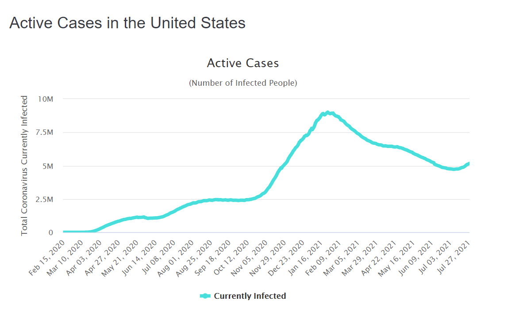This screenshot has height=320, width=508.
Task: Click the 0 y-axis label
Action: (51, 232)
